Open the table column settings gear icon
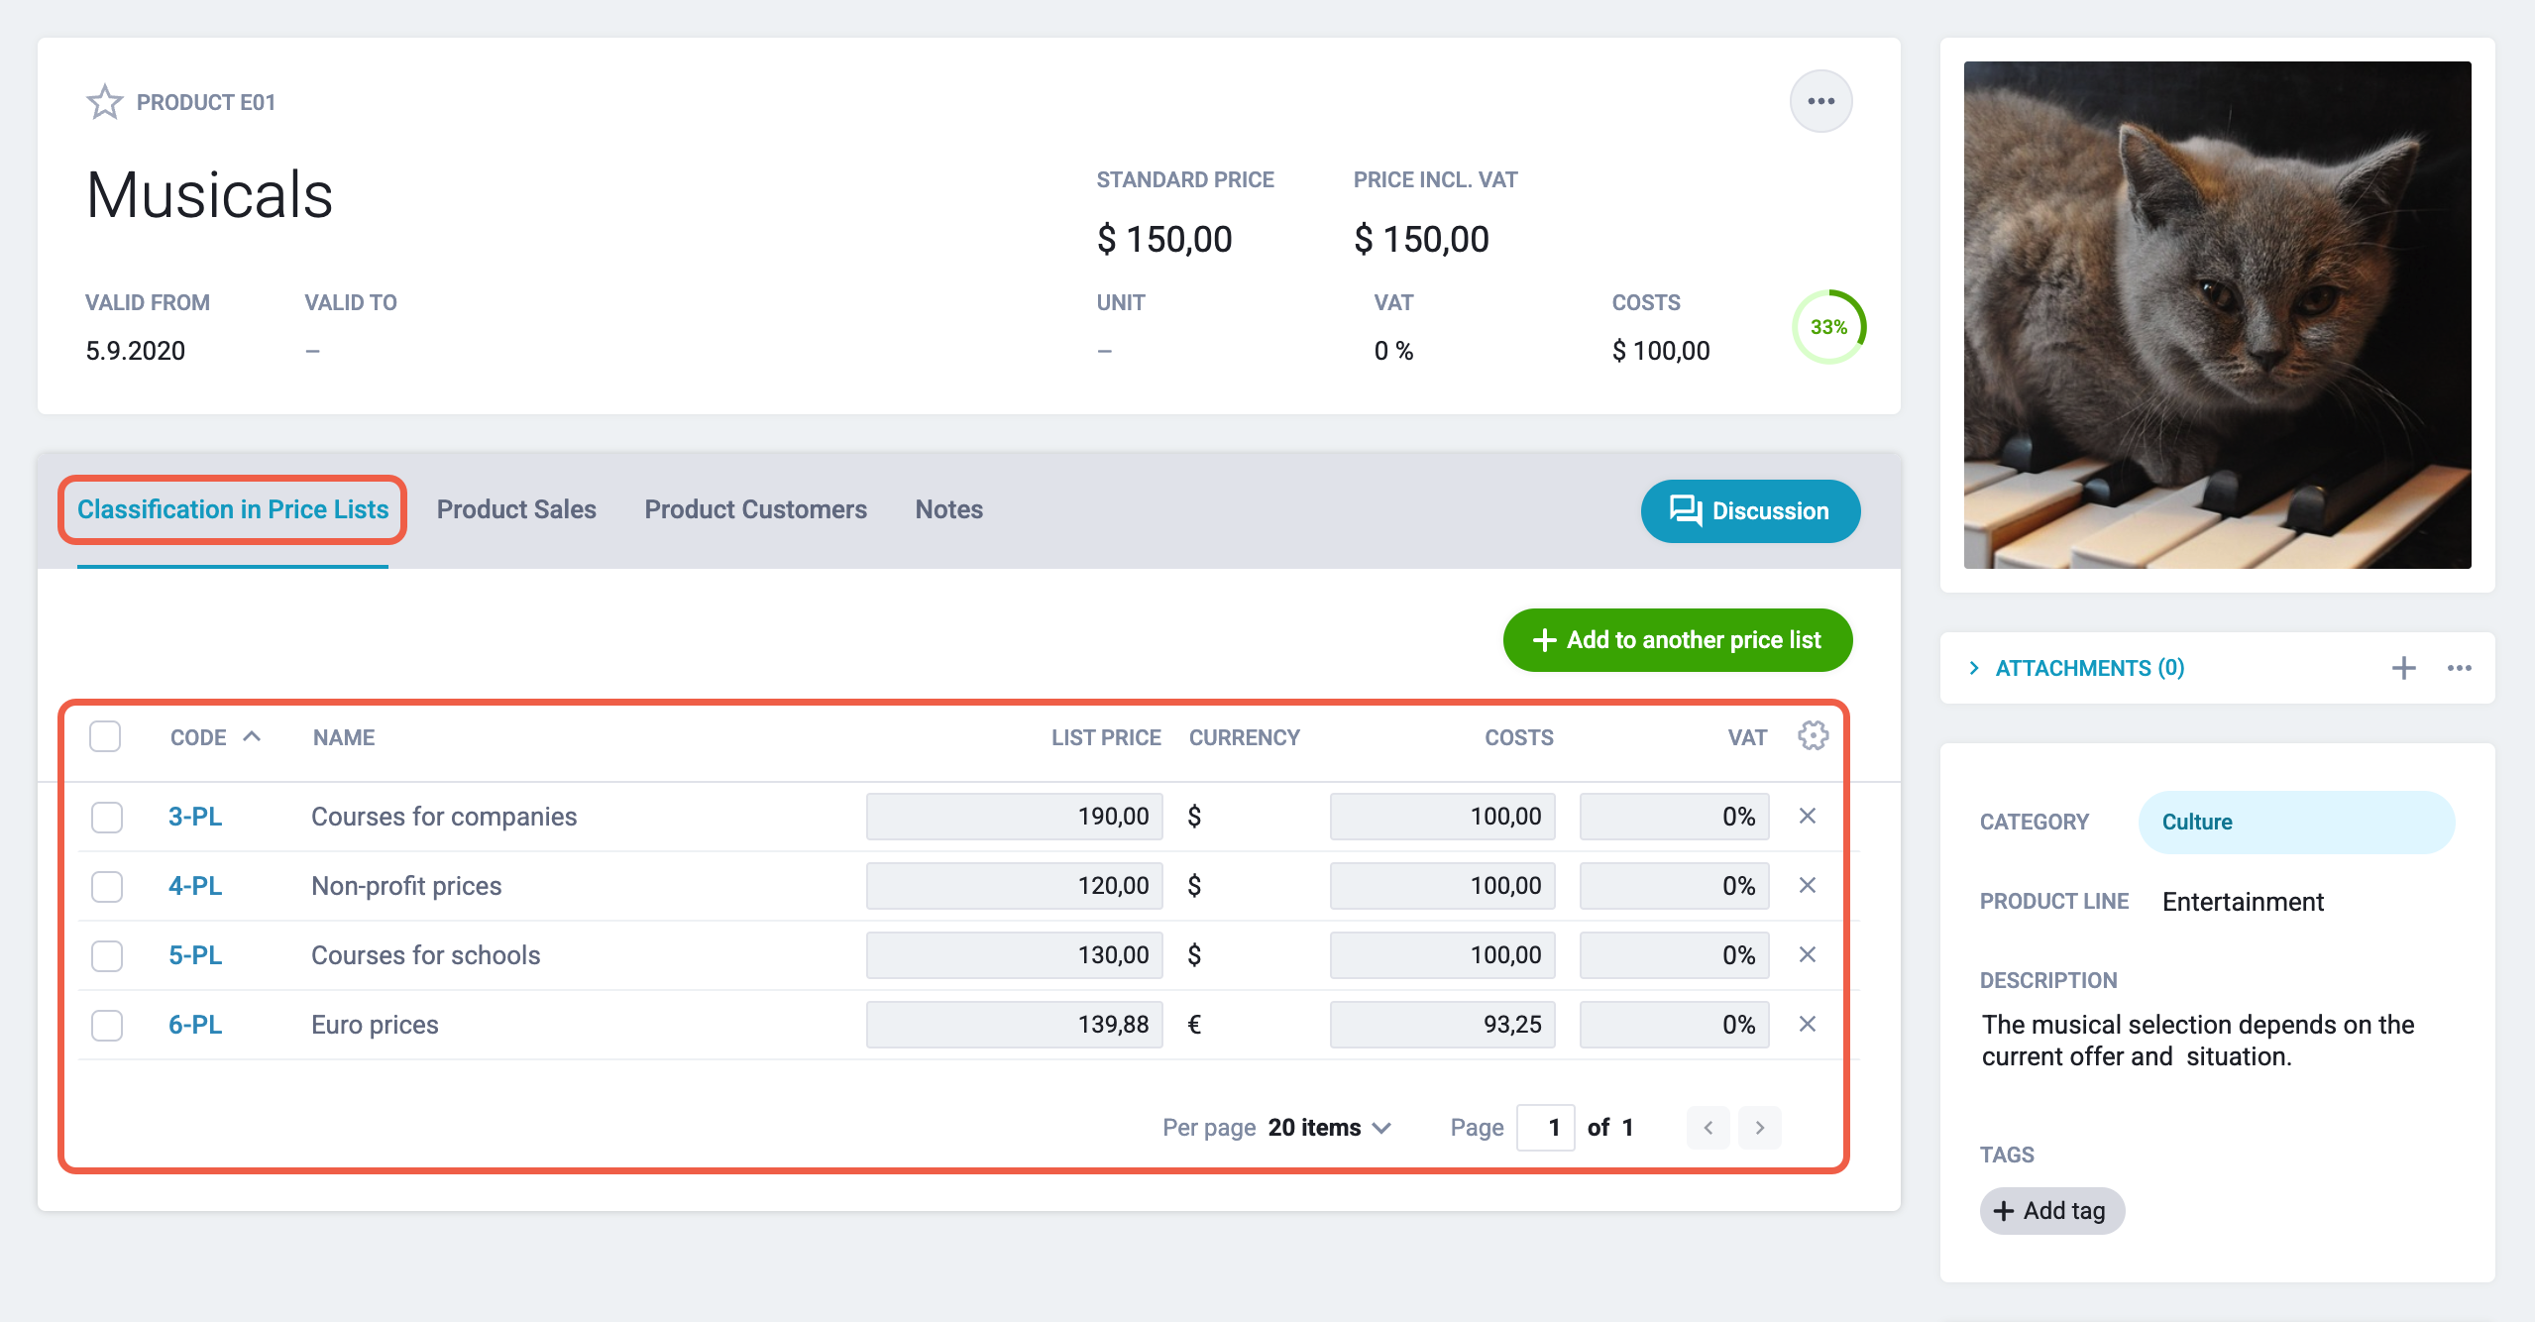 click(1813, 736)
